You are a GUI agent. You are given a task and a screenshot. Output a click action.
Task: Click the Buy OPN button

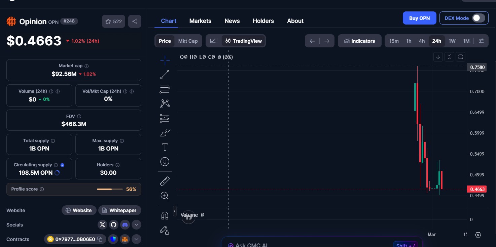tap(419, 18)
